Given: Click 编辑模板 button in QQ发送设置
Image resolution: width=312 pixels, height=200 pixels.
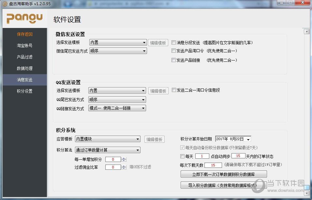Looking at the screenshot, I should click(x=158, y=91).
